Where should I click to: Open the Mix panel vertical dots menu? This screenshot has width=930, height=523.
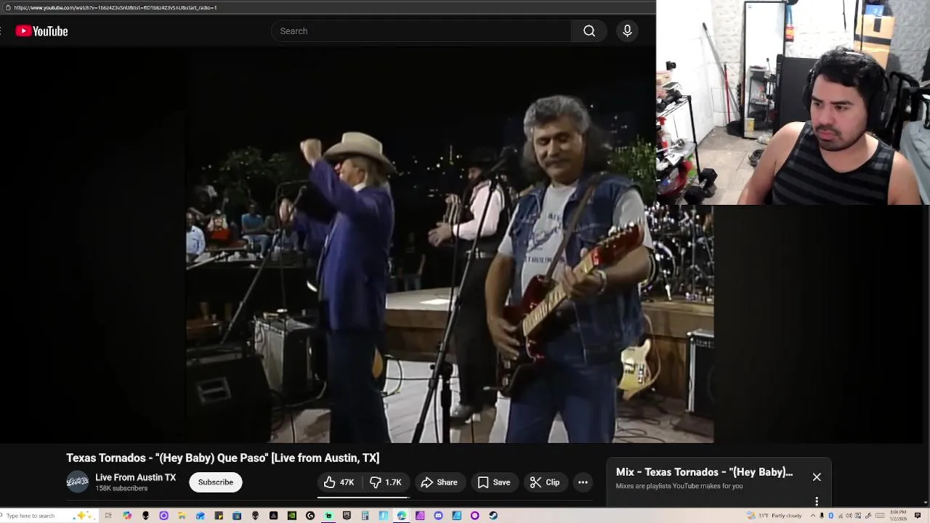pyautogui.click(x=817, y=501)
